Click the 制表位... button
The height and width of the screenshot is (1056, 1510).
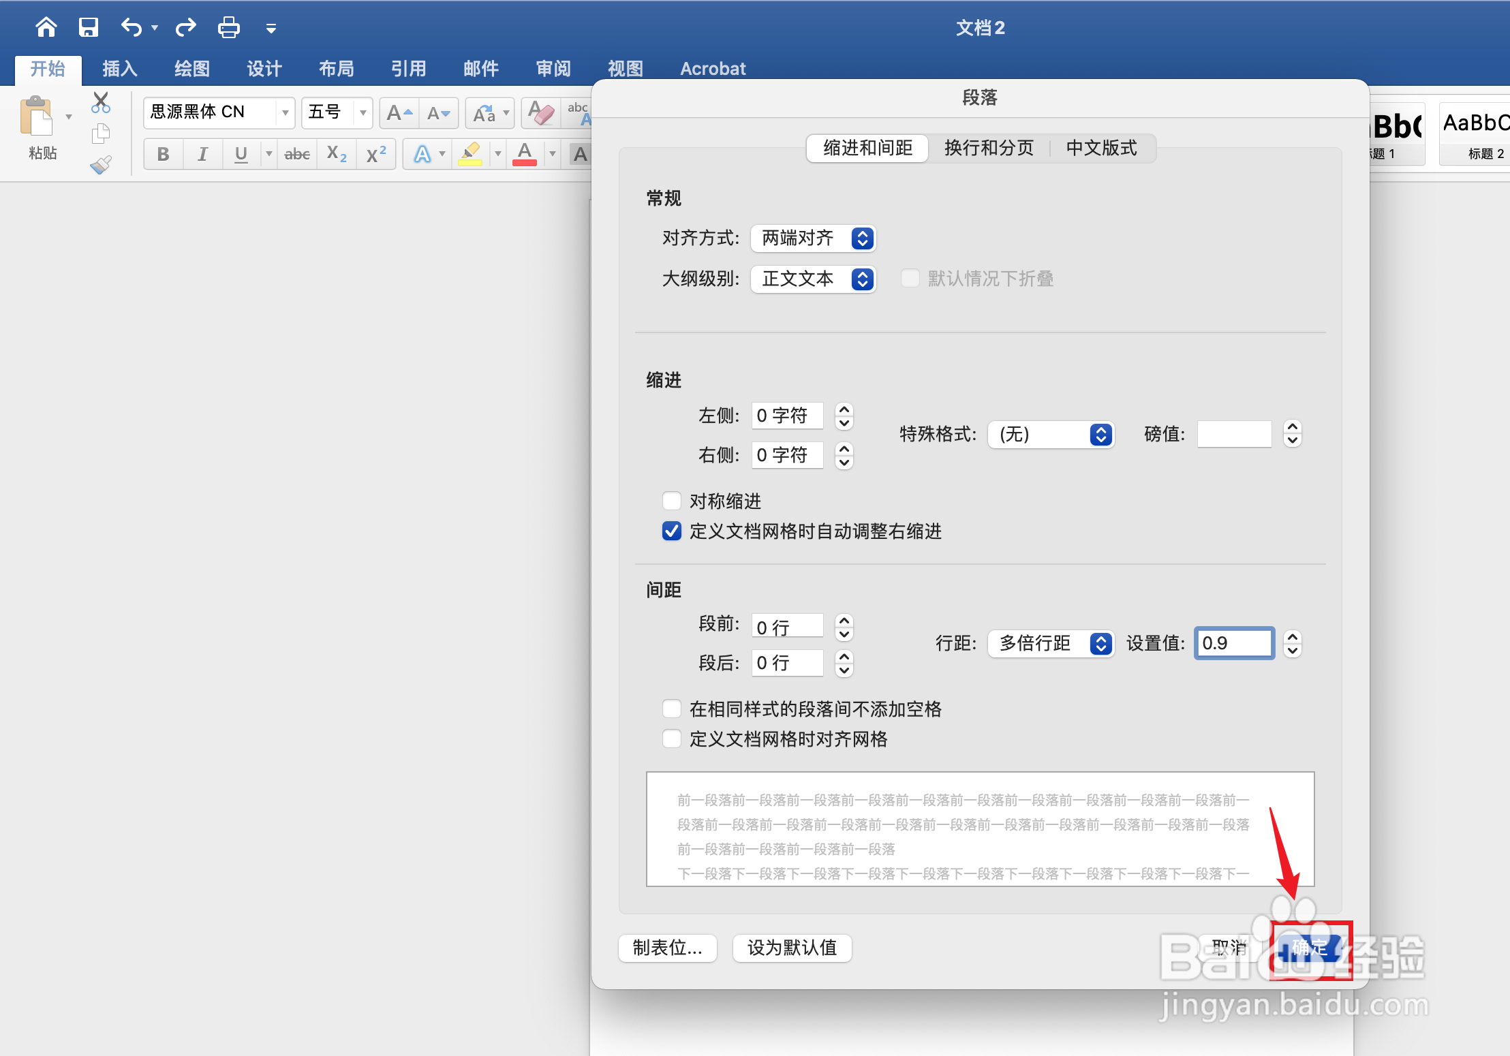(667, 948)
